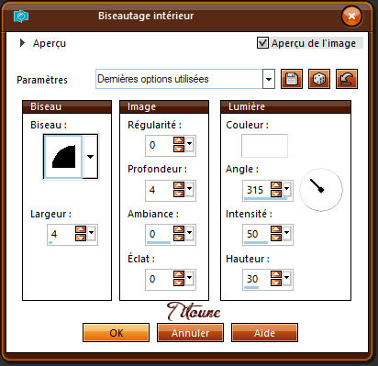Screen dimensions: 378x366
Task: Open the Paramètres presets dropdown
Action: (x=269, y=79)
